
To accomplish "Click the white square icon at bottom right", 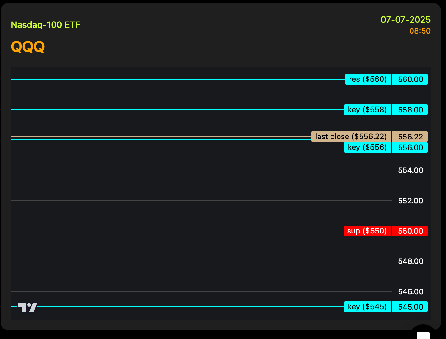I will pyautogui.click(x=423, y=336).
